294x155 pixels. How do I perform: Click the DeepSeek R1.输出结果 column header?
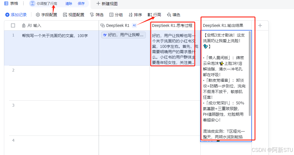coord(226,25)
